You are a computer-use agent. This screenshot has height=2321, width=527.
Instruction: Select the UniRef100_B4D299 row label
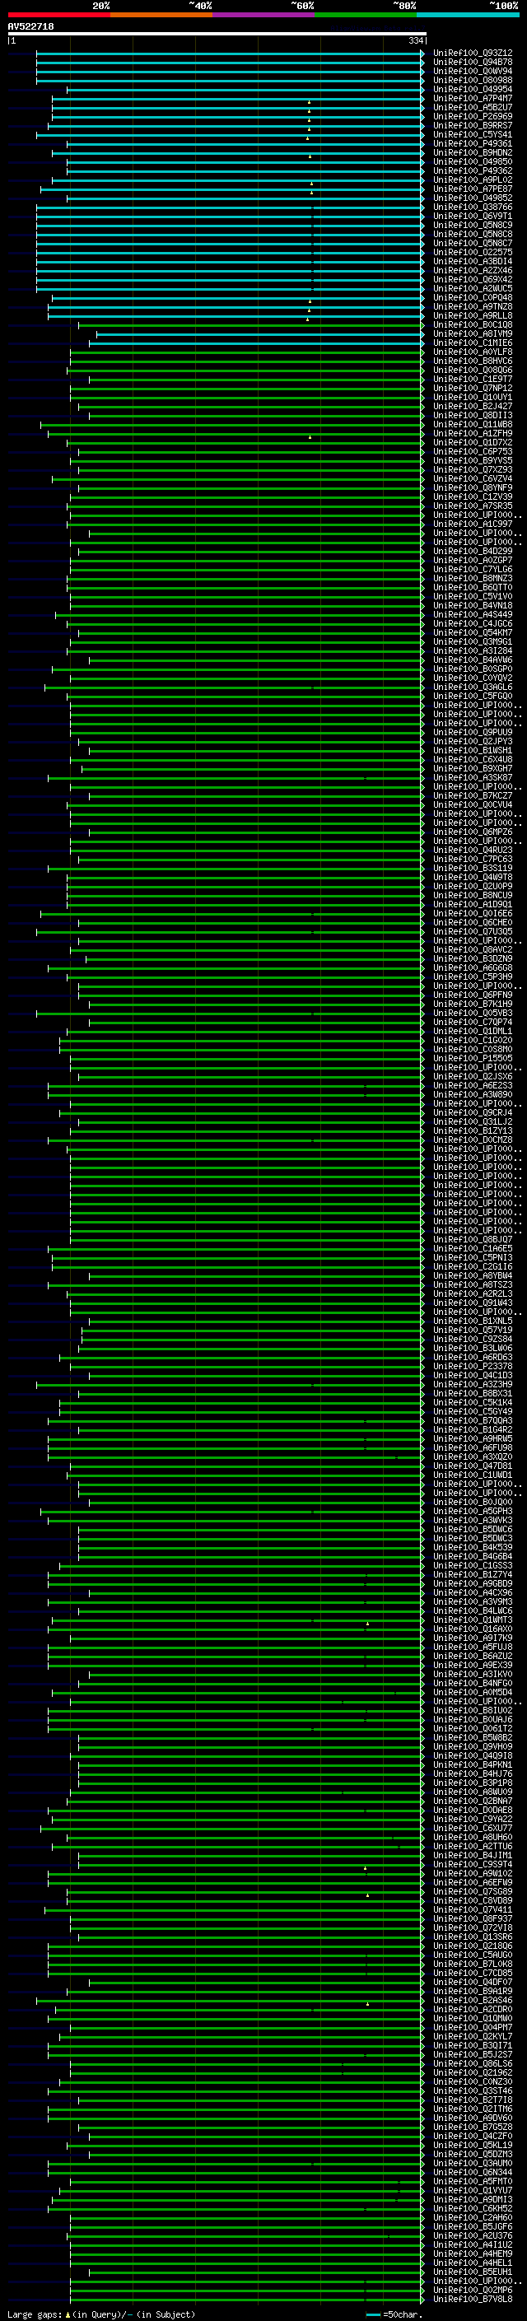click(x=473, y=552)
